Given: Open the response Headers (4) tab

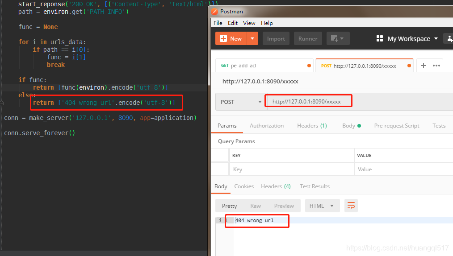Looking at the screenshot, I should pos(276,186).
